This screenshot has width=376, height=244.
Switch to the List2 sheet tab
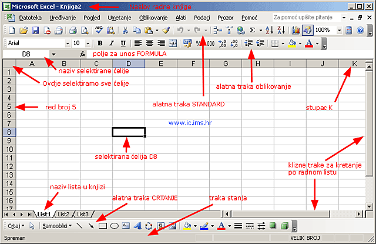click(63, 214)
